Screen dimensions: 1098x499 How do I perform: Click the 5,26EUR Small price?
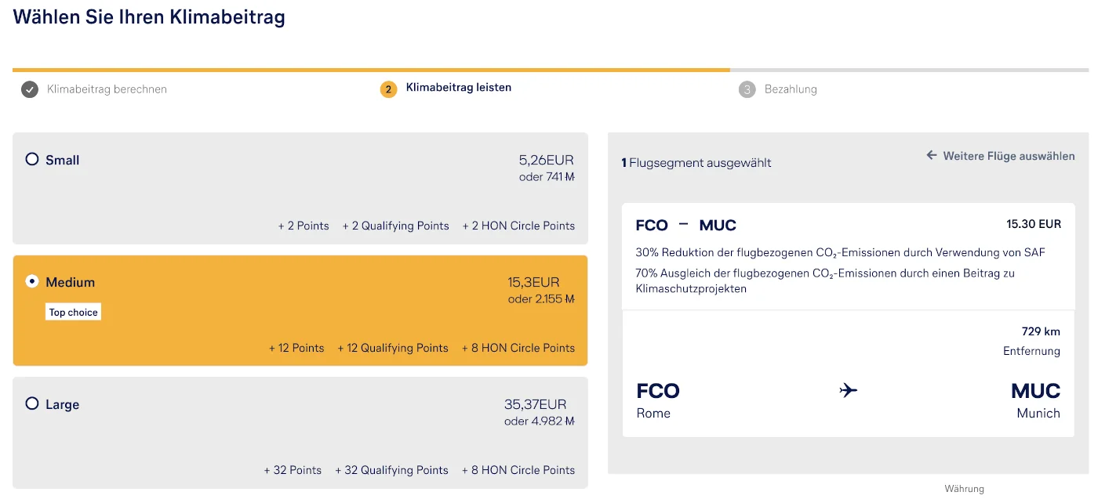tap(546, 160)
